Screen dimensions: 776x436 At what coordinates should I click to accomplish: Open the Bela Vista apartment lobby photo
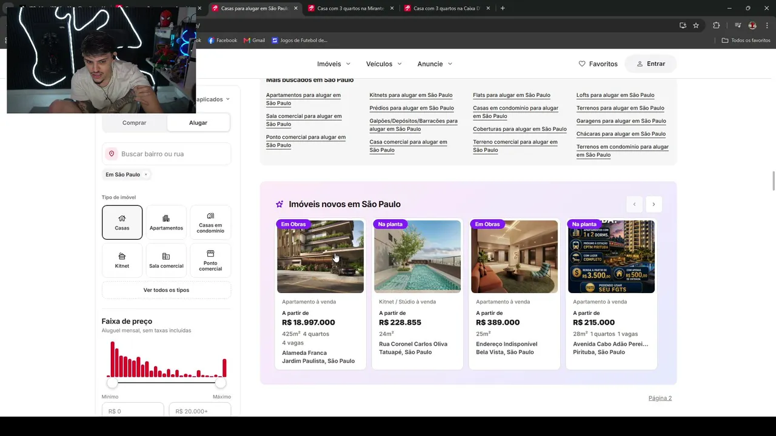514,257
